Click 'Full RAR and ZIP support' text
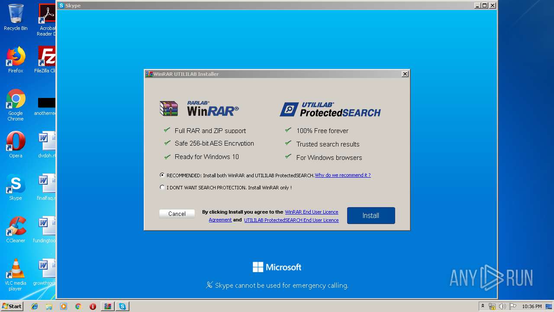554x312 pixels. point(210,130)
